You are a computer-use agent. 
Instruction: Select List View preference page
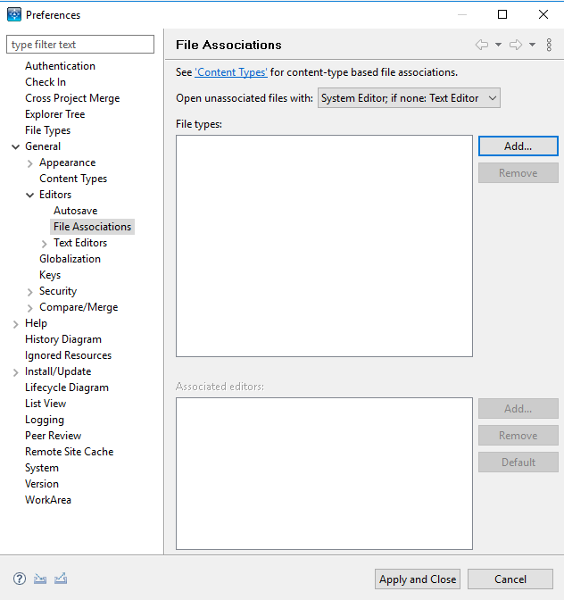[46, 404]
